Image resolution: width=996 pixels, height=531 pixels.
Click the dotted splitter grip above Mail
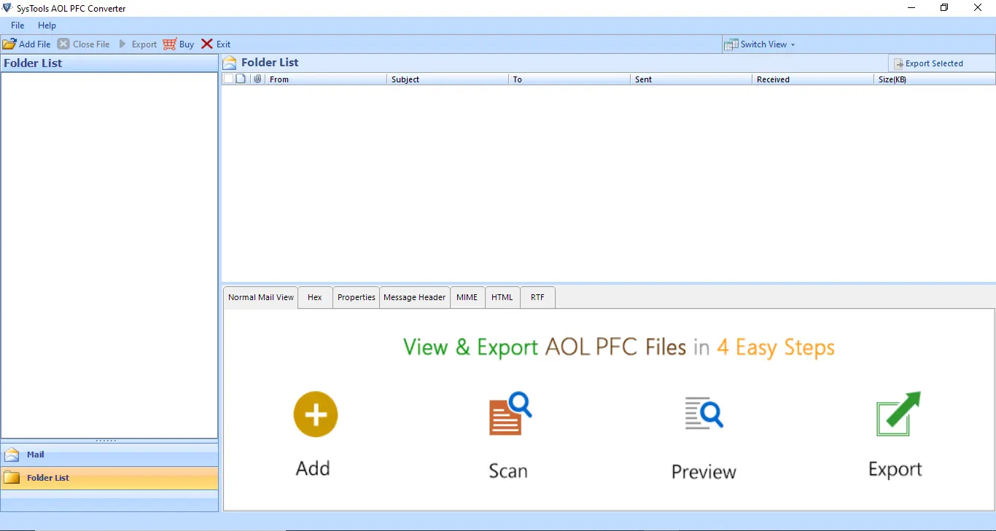click(106, 441)
